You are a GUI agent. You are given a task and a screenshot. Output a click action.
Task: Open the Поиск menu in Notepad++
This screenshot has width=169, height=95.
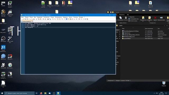click(x=31, y=17)
